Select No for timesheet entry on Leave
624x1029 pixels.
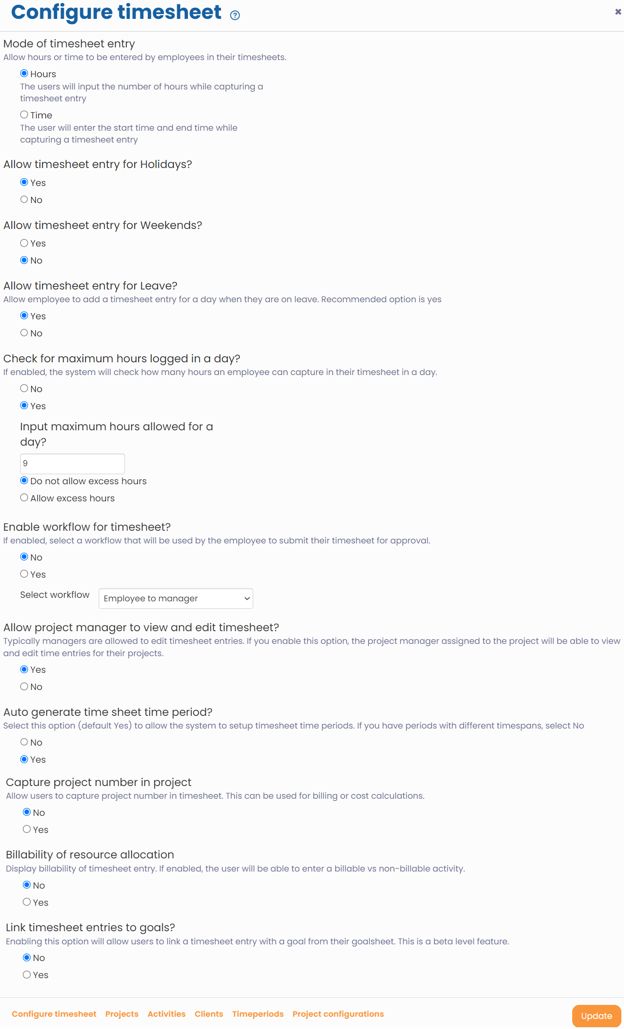pos(24,333)
